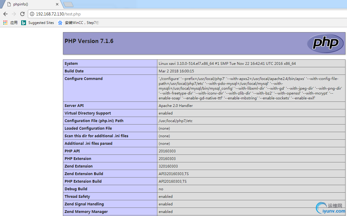The width and height of the screenshot is (347, 216).
Task: Click the browser forward arrow
Action: tap(14, 14)
